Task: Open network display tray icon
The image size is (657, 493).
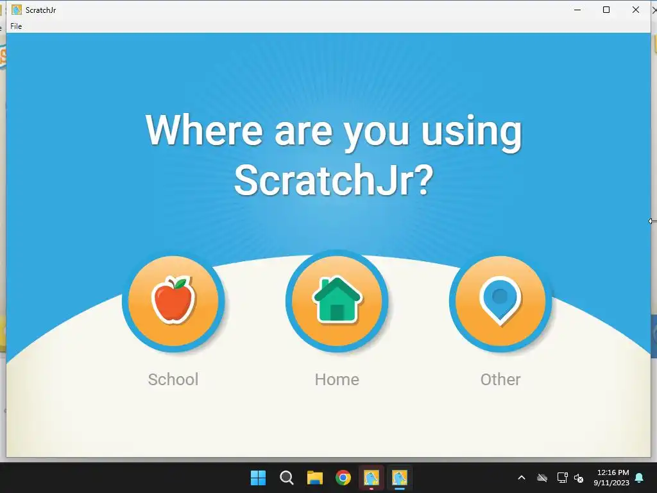Action: 562,478
